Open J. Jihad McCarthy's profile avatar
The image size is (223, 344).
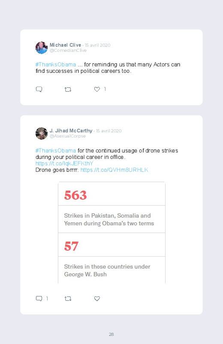click(x=42, y=133)
